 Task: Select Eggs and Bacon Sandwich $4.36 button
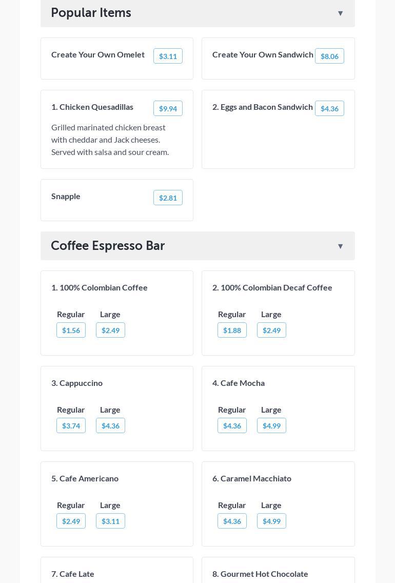point(329,109)
